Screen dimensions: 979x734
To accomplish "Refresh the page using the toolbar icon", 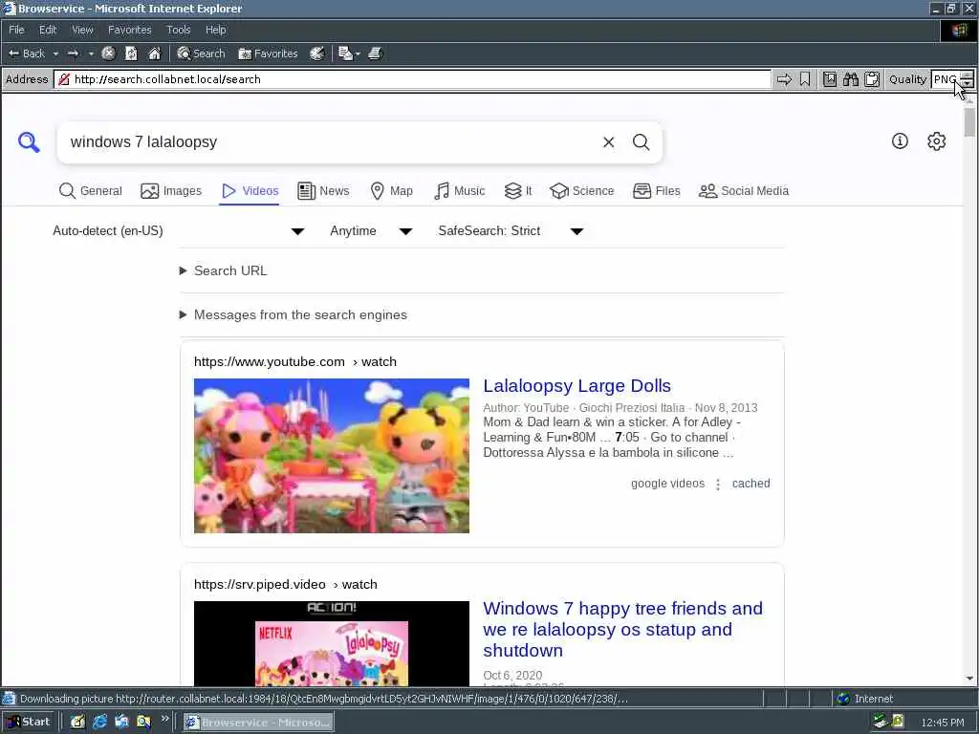I will 131,54.
